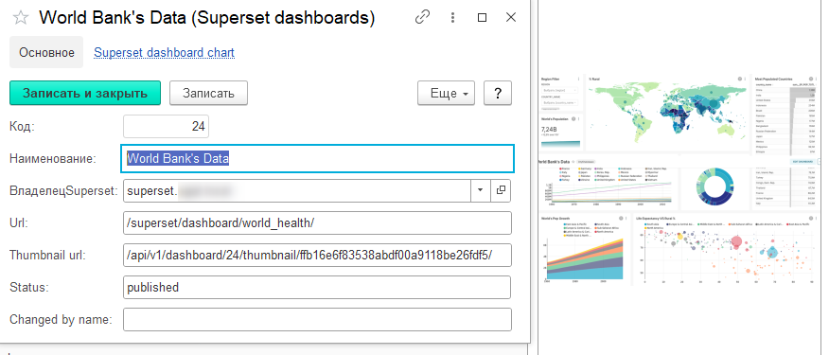The height and width of the screenshot is (355, 829).
Task: Click the Changed by name label
Action: point(62,320)
